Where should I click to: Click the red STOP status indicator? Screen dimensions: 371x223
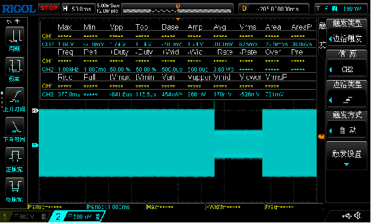point(49,8)
